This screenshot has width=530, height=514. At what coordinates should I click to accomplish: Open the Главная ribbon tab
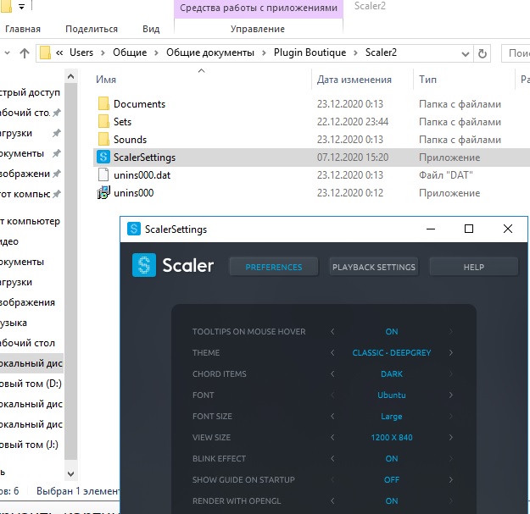pyautogui.click(x=23, y=29)
